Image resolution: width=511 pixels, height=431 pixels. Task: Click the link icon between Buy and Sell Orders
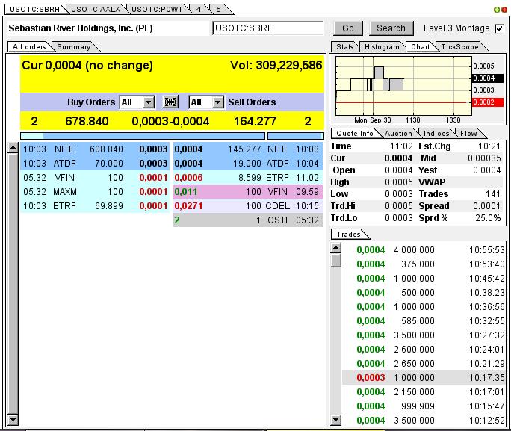coord(170,102)
